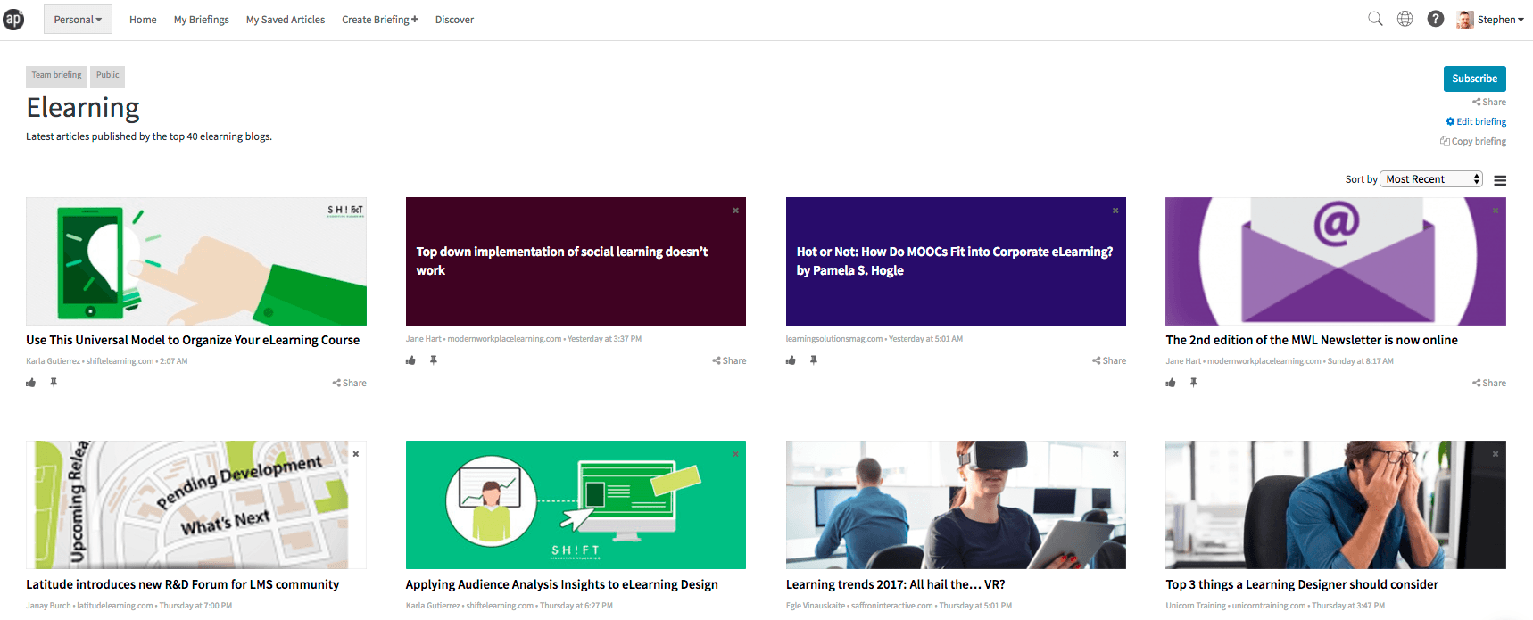Expand the Create Briefing menu
The height and width of the screenshot is (620, 1533).
380,20
